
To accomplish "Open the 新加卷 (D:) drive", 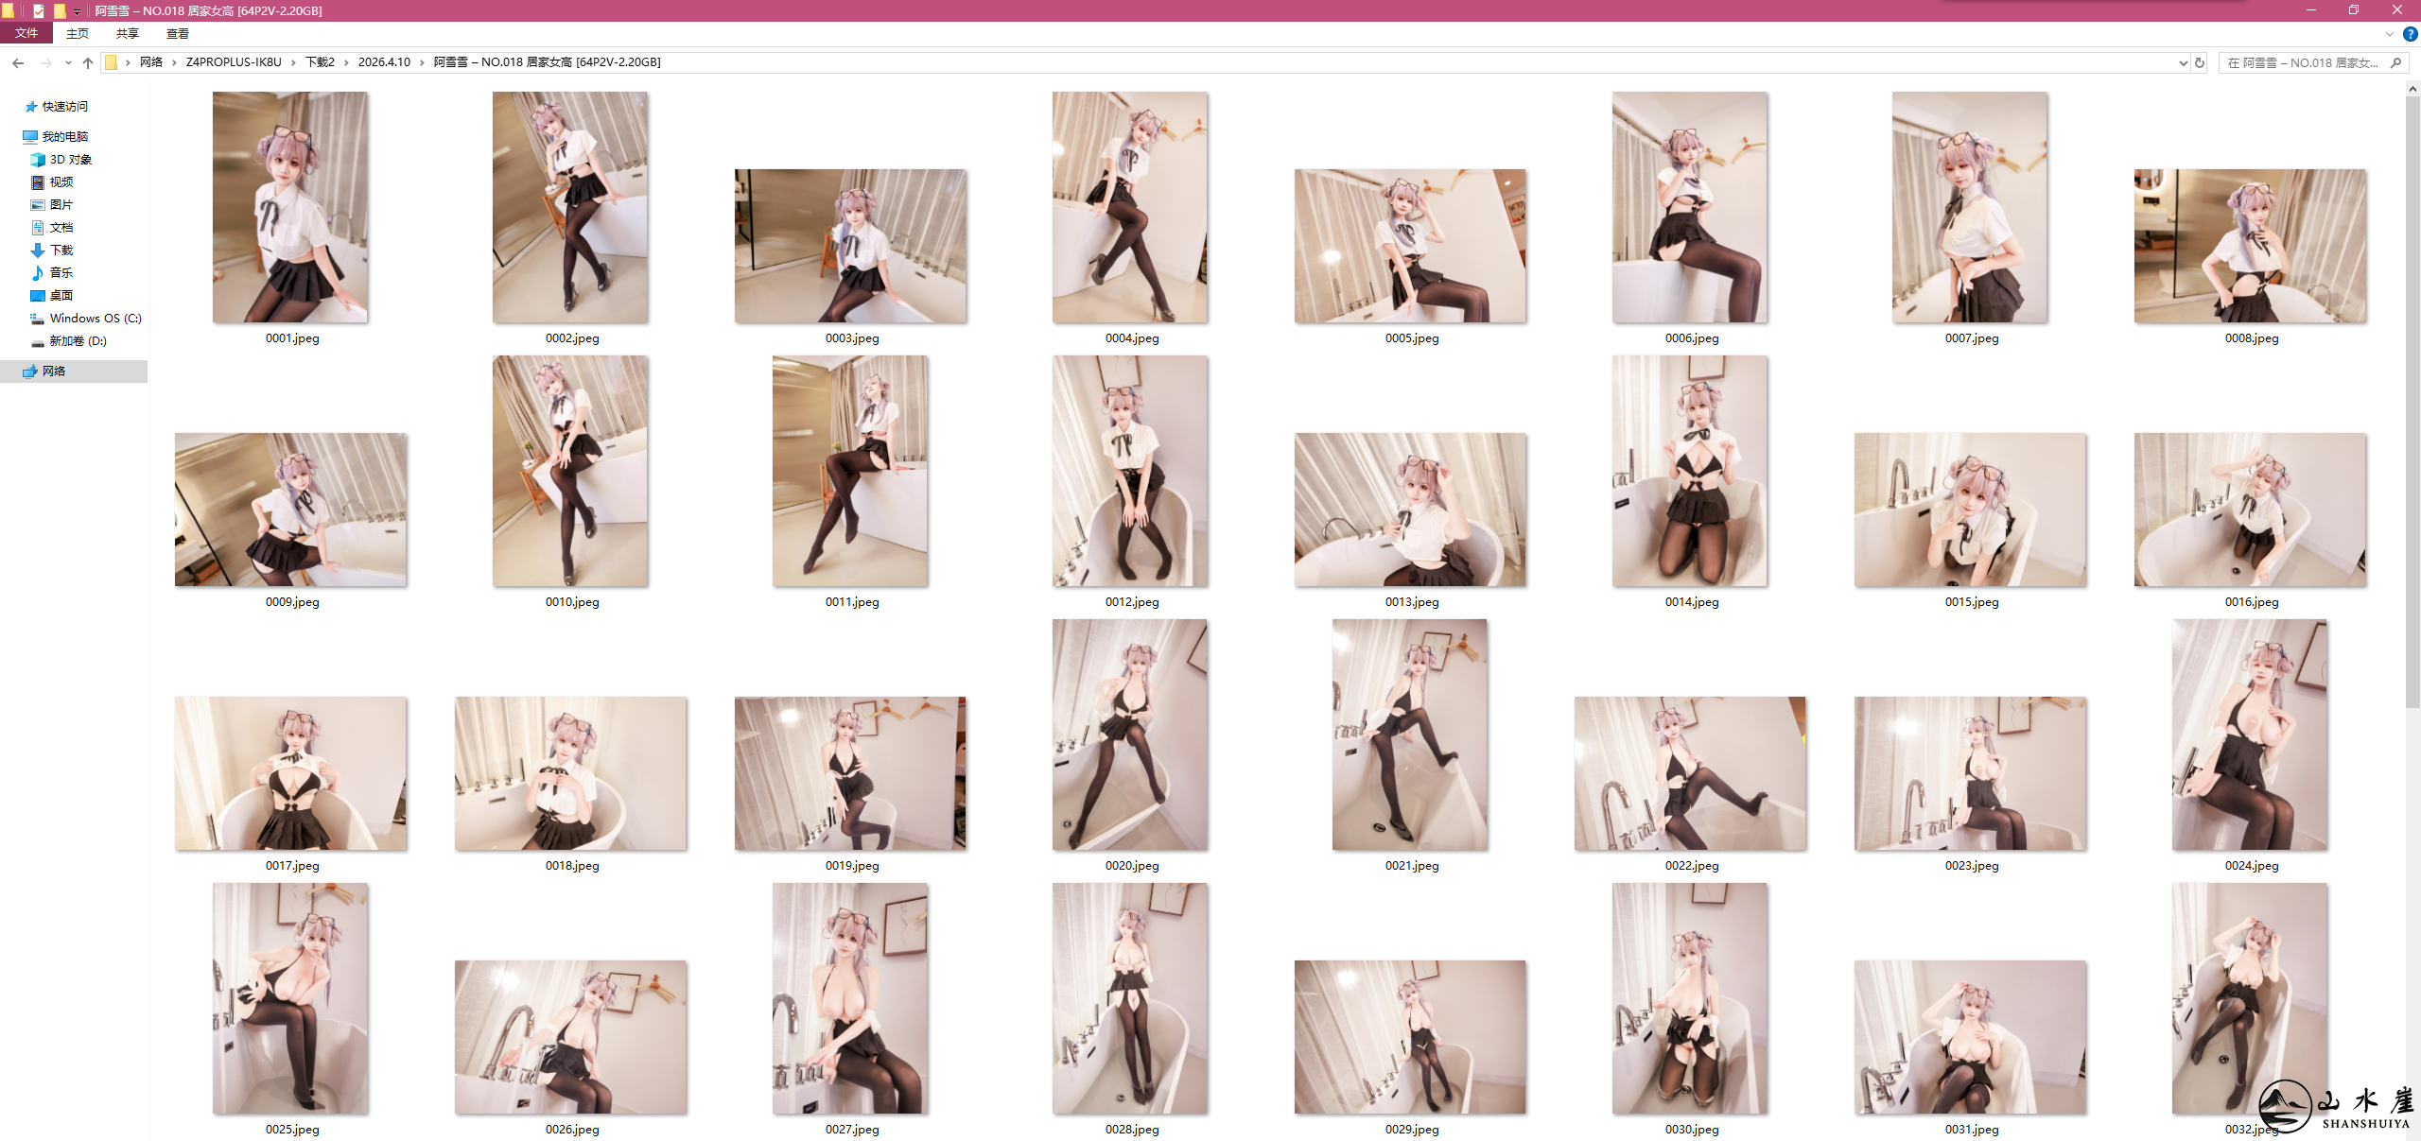I will tap(76, 341).
